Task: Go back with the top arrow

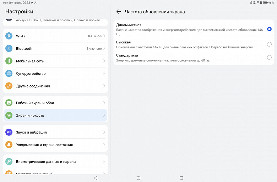Action: click(x=119, y=12)
